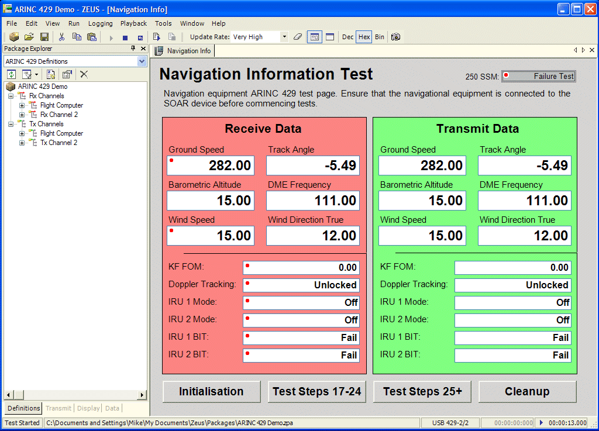599x431 pixels.
Task: Click the camera snapshot icon
Action: pos(396,37)
